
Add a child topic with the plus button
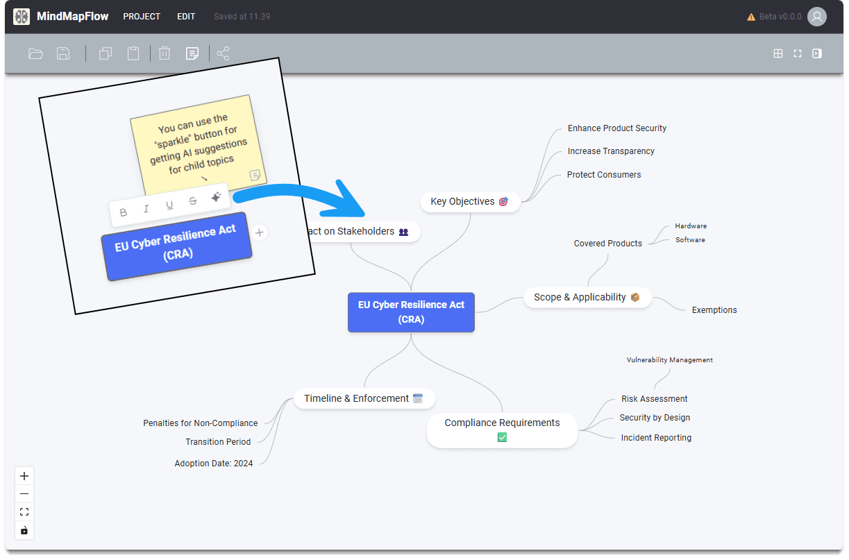pyautogui.click(x=260, y=232)
